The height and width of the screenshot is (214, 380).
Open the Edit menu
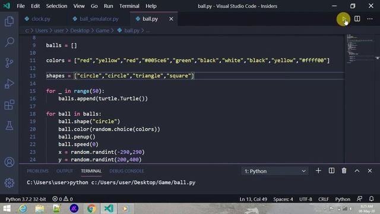tap(36, 6)
